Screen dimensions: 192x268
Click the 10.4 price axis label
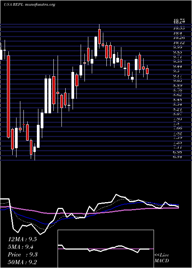pyautogui.click(x=177, y=33)
